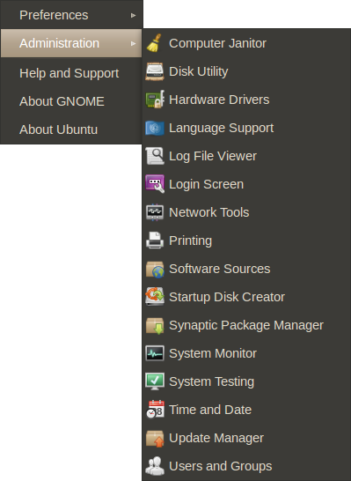351x481 pixels.
Task: Open the Disk Utility label
Action: (x=199, y=71)
